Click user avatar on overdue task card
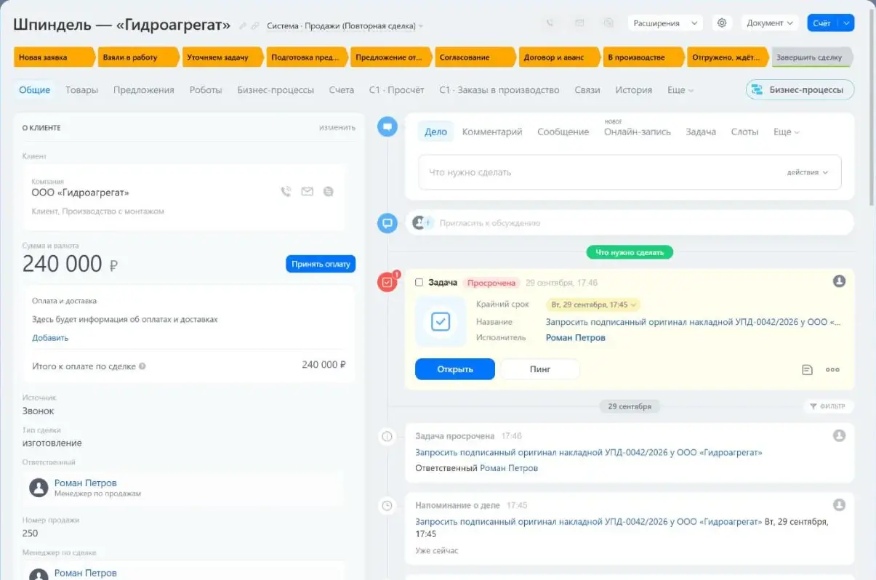The height and width of the screenshot is (580, 876). 839,281
